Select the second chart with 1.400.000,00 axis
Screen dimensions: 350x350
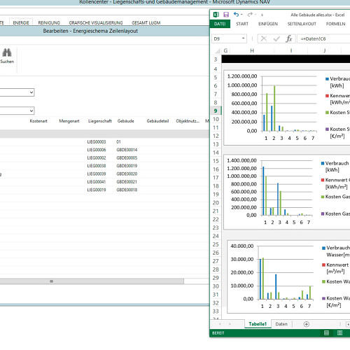coord(287,192)
